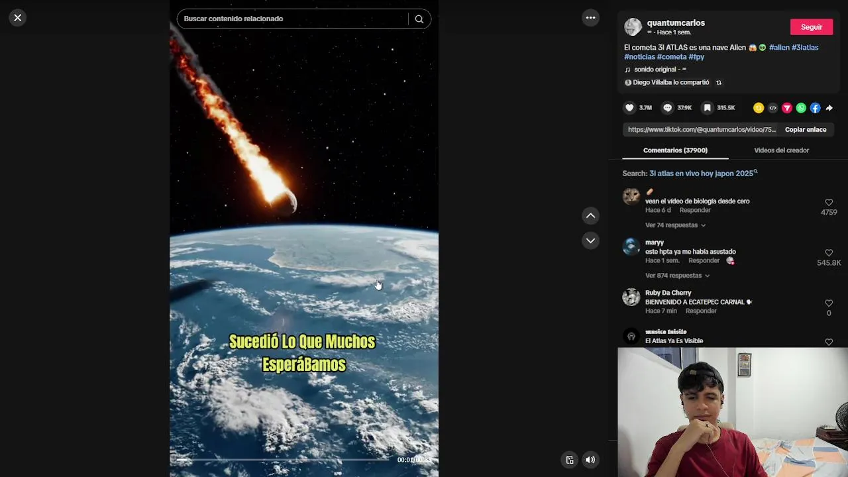The image size is (848, 477).
Task: Open the #alien hashtag
Action: pos(779,48)
